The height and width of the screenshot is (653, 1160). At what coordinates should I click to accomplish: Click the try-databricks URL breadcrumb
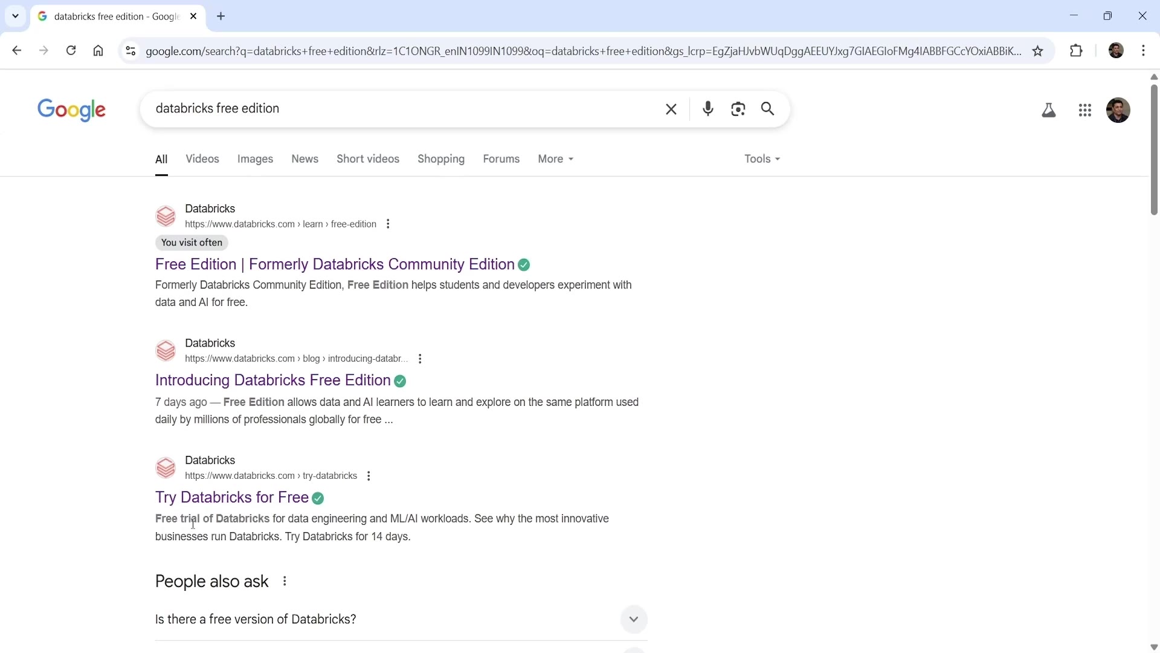click(271, 477)
